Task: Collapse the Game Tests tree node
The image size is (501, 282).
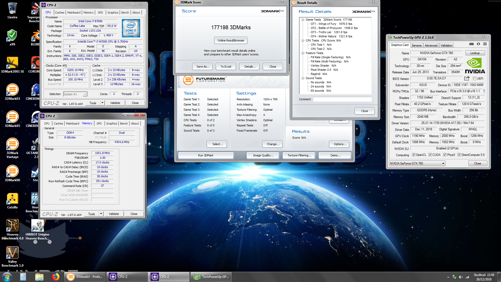Action: click(303, 20)
